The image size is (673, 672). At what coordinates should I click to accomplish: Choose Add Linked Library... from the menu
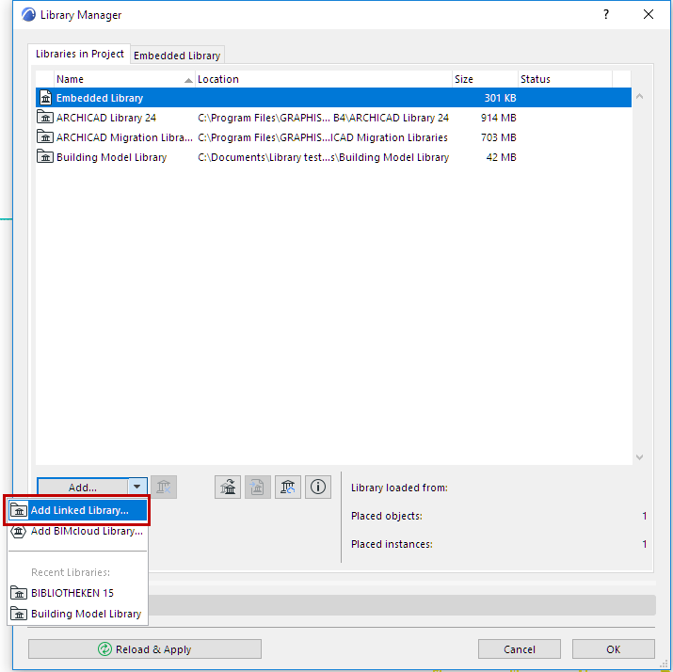(x=77, y=510)
